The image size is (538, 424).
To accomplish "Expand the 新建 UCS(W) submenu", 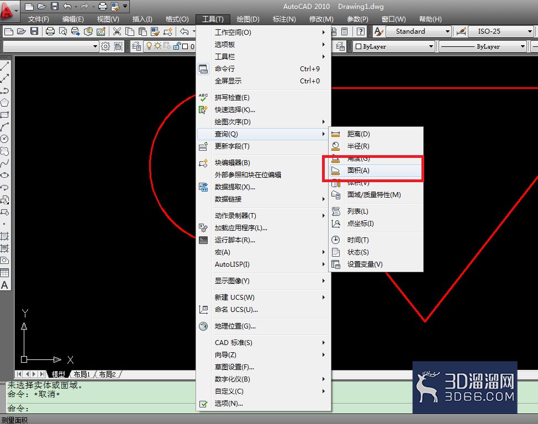I will (x=263, y=297).
